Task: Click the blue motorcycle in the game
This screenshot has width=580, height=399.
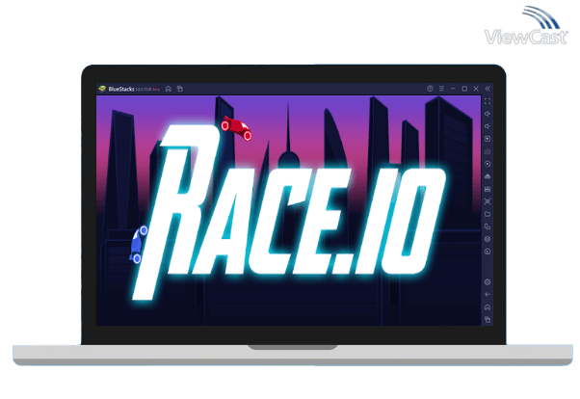Action: pos(139,244)
